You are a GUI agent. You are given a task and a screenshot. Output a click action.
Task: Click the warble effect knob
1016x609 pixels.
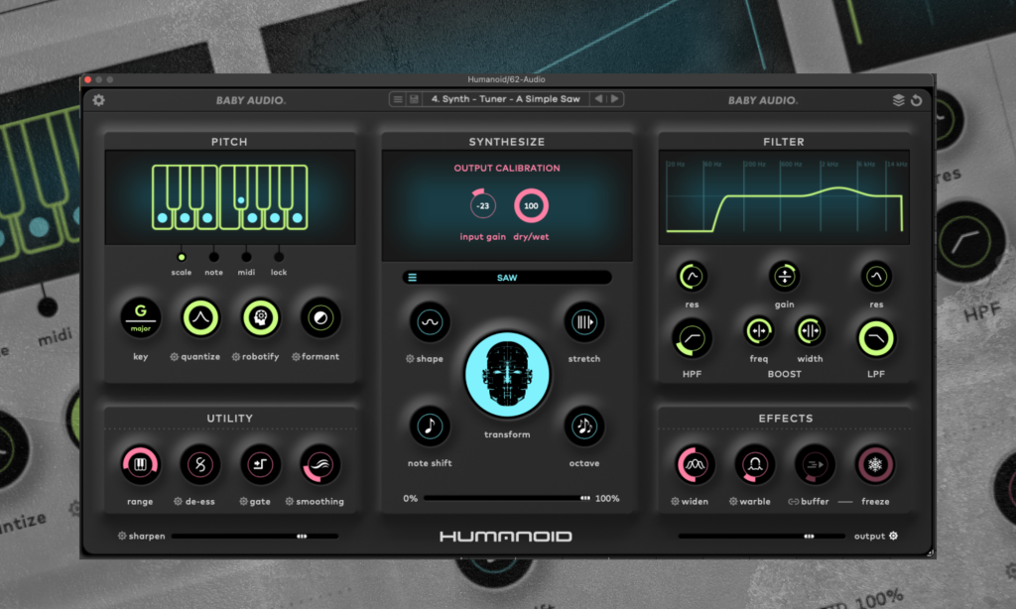[754, 463]
